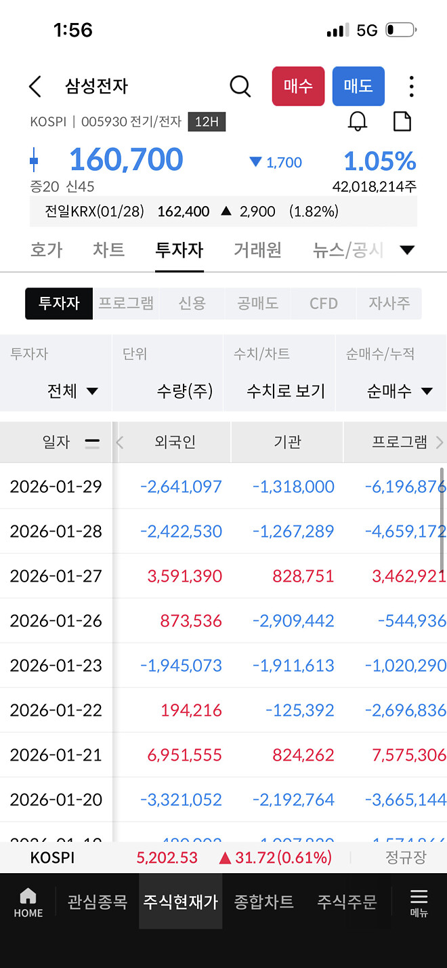Select the HOME icon in bottom navigation

28,902
